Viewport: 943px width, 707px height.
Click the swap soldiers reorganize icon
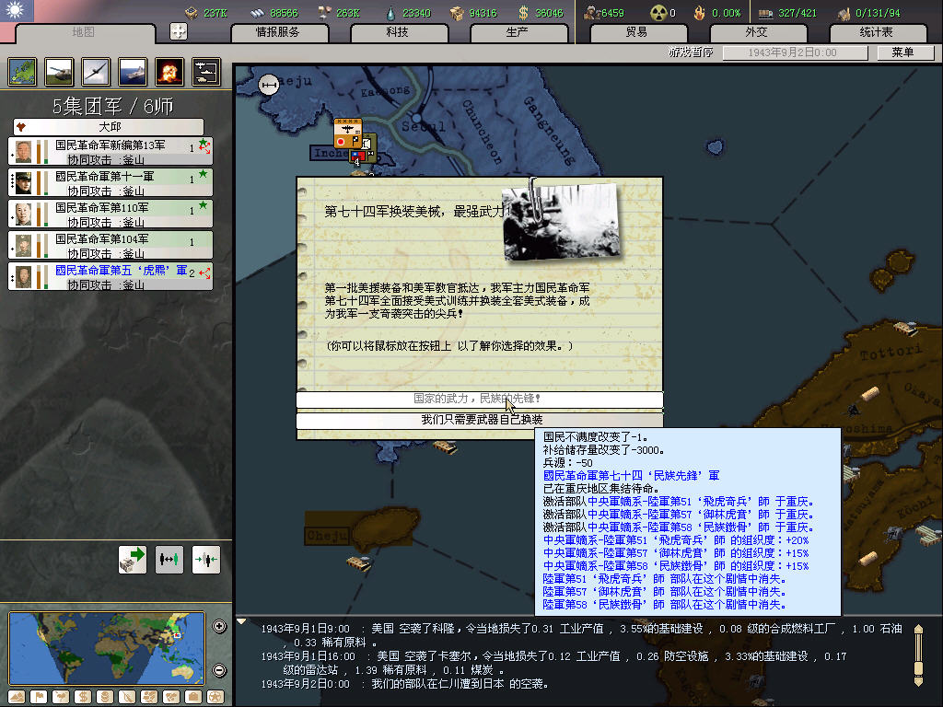tap(169, 558)
